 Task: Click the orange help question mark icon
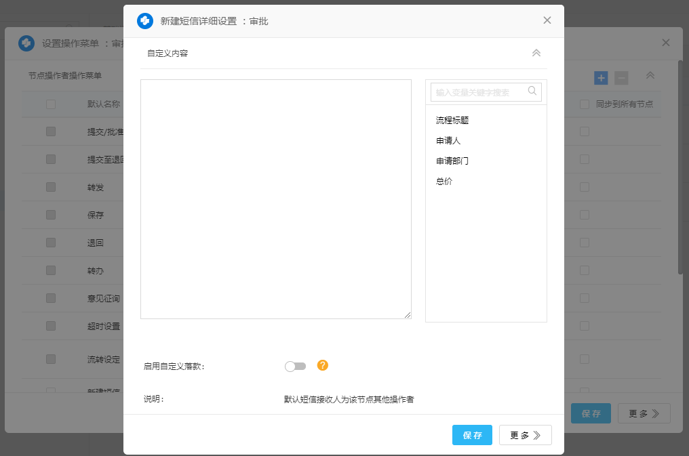[x=323, y=366]
